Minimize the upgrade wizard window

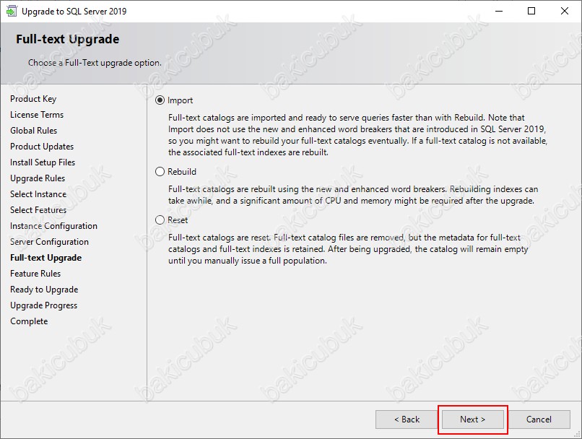(499, 11)
